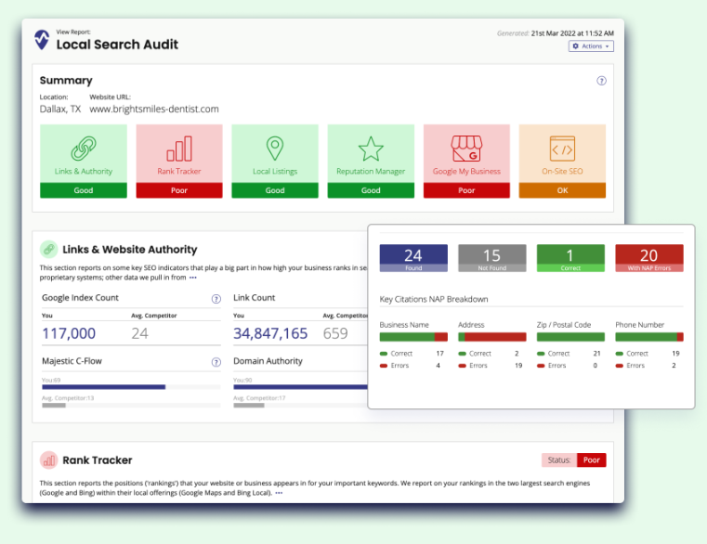707x544 pixels.
Task: Click the Address accuracy bar
Action: tap(491, 337)
